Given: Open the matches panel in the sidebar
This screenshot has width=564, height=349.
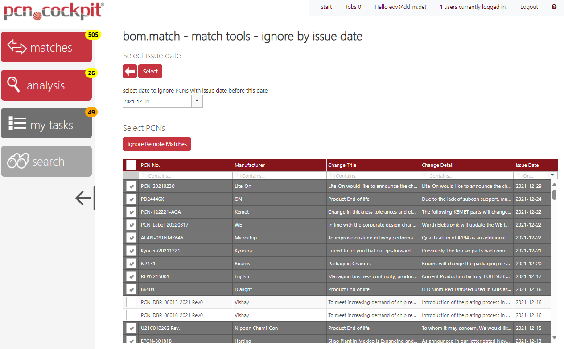Looking at the screenshot, I should tap(46, 47).
